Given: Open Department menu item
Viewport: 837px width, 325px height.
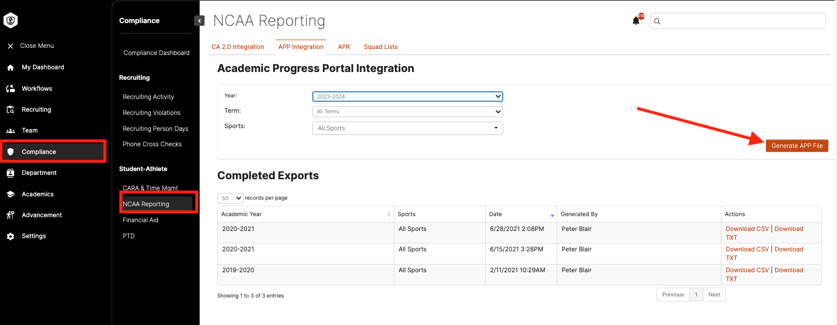Looking at the screenshot, I should [x=39, y=173].
